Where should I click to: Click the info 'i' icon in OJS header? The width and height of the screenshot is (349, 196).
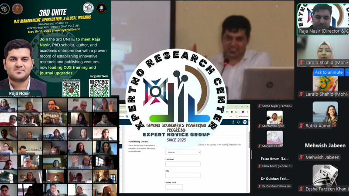click(x=233, y=122)
